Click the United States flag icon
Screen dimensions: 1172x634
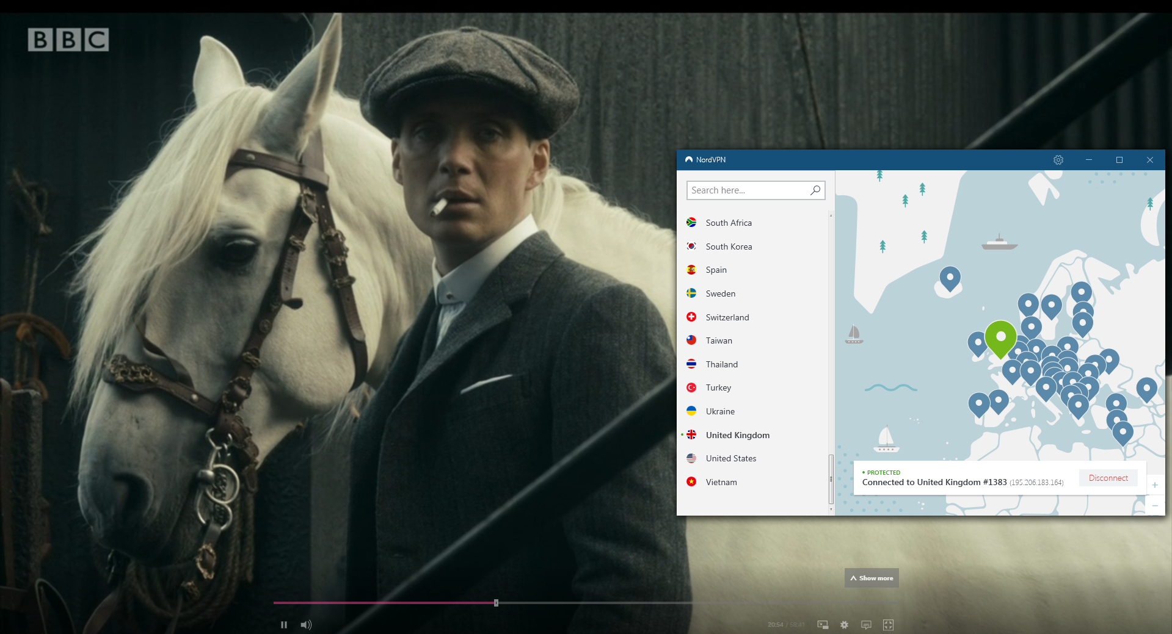[691, 458]
